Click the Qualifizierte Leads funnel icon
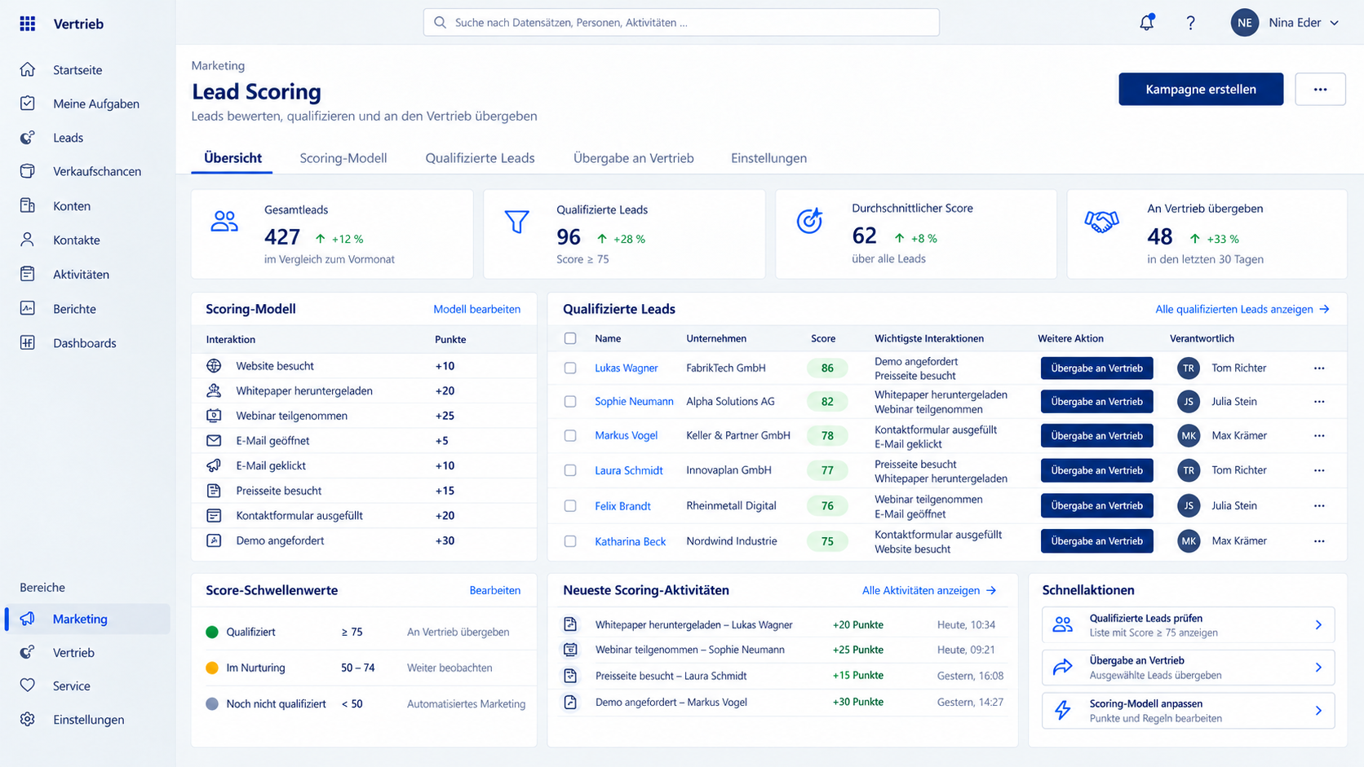The width and height of the screenshot is (1364, 767). point(516,222)
